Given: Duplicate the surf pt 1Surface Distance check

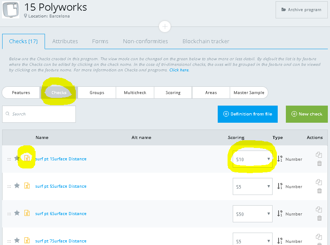Looking at the screenshot, I should pyautogui.click(x=319, y=155).
